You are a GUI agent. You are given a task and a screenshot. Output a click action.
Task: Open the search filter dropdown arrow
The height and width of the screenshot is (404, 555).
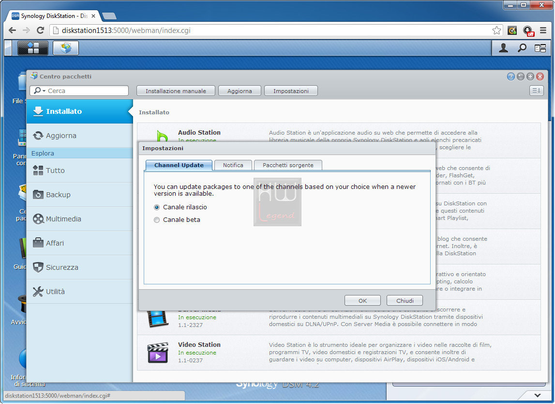[44, 91]
